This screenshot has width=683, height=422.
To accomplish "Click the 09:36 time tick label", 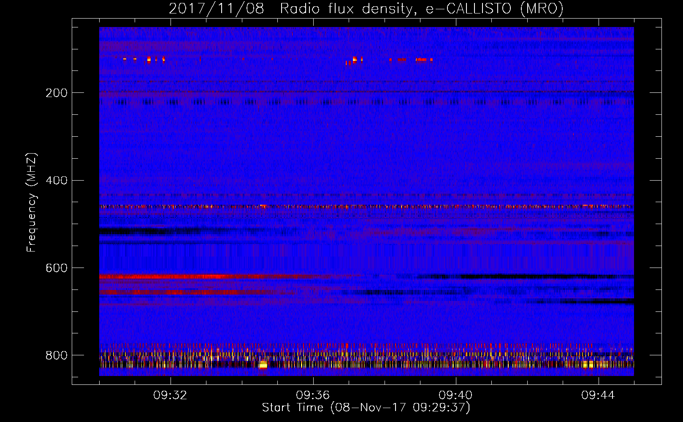I will 313,395.
